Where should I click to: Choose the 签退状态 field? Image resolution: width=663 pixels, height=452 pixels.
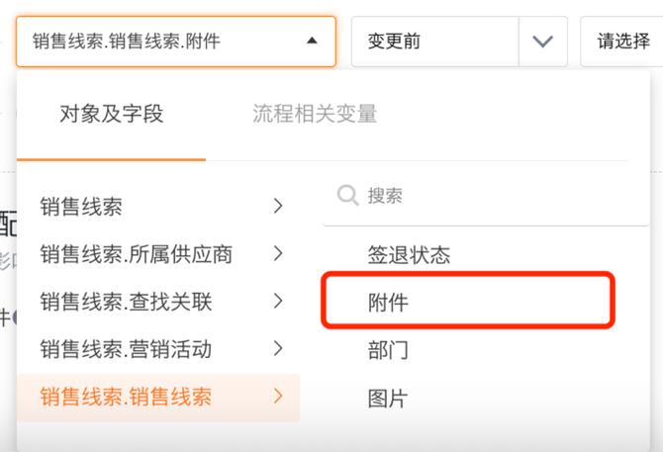409,255
